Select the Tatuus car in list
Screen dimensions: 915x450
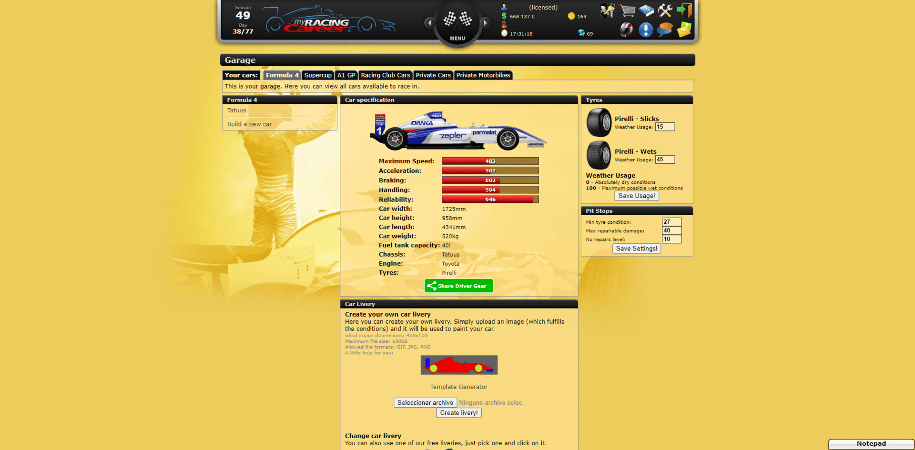click(236, 110)
